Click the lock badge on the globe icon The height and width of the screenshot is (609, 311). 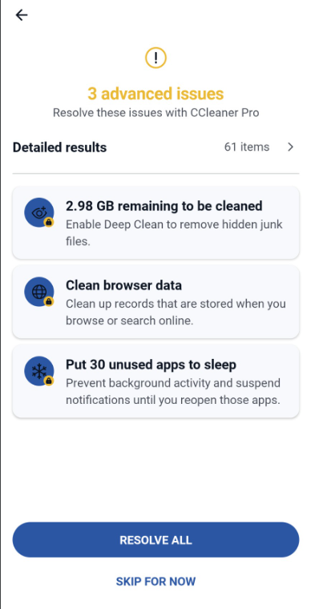click(x=49, y=301)
